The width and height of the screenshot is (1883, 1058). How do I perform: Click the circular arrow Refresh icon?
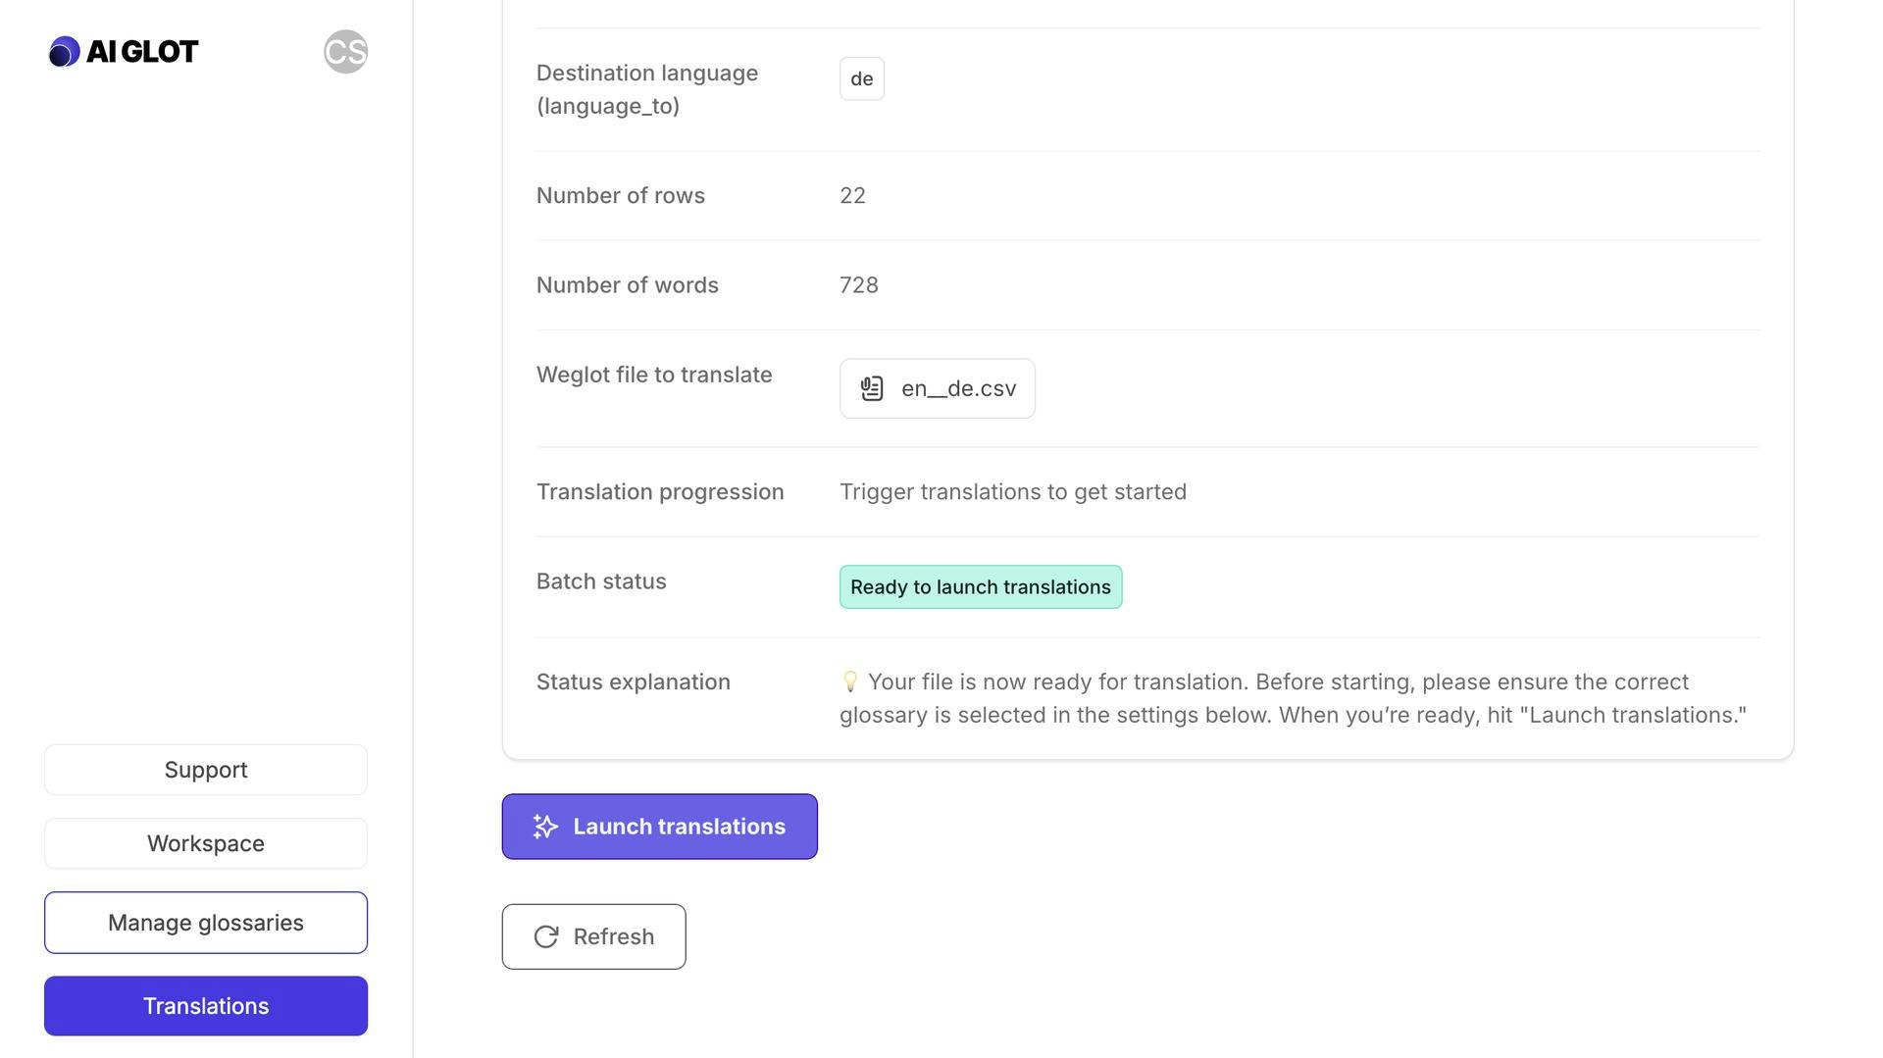[x=546, y=937]
